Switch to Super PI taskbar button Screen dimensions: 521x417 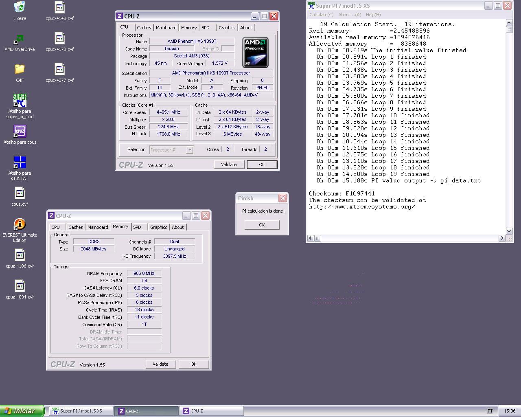tap(81, 411)
